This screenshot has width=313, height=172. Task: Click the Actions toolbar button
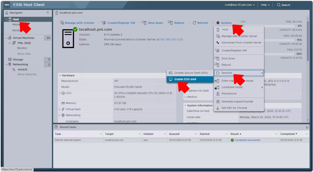coord(224,23)
